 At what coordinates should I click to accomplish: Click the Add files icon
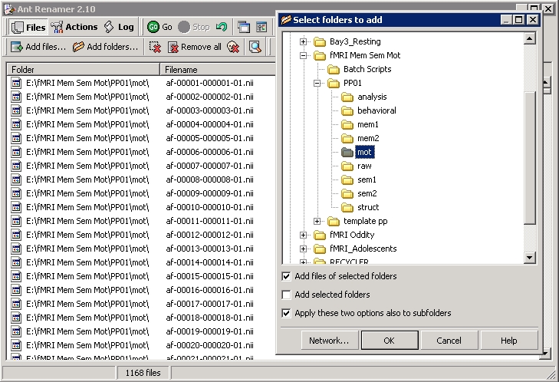[x=17, y=47]
